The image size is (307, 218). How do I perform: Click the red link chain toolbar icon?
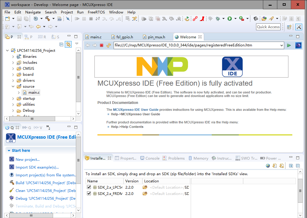point(195,19)
